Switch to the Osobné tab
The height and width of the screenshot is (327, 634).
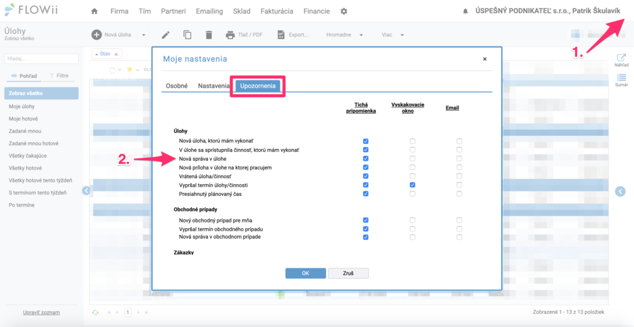176,86
